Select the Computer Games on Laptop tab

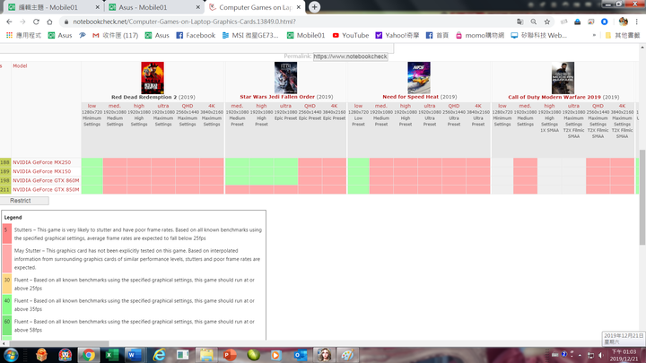pyautogui.click(x=256, y=7)
